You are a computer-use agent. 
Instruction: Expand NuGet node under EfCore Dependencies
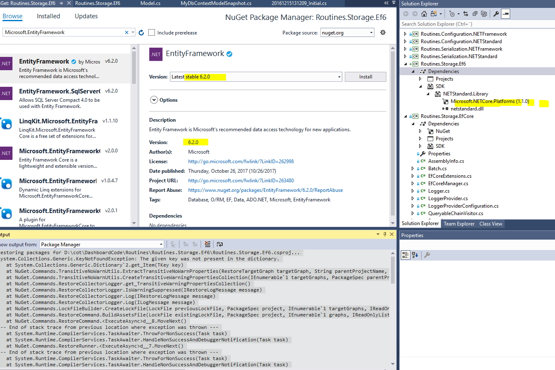coord(420,131)
